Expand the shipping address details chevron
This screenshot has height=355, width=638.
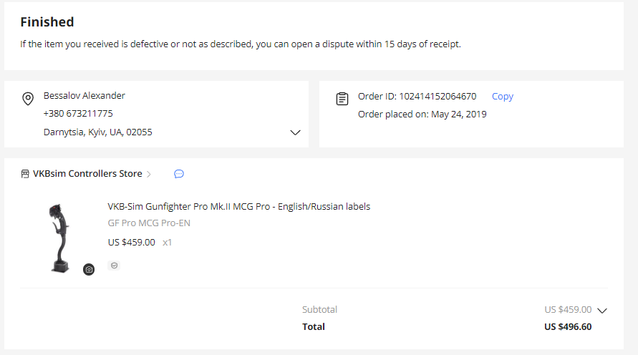(295, 132)
